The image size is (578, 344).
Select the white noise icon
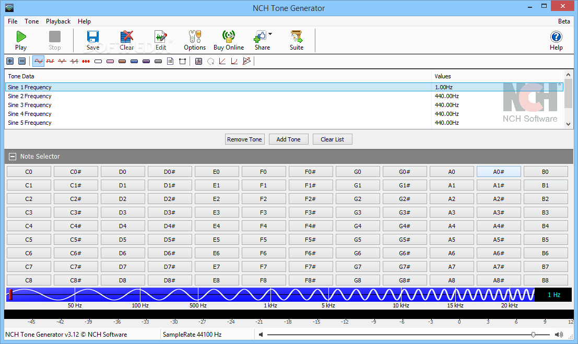(x=98, y=61)
